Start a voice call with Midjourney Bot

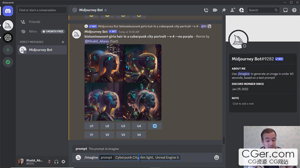point(206,10)
